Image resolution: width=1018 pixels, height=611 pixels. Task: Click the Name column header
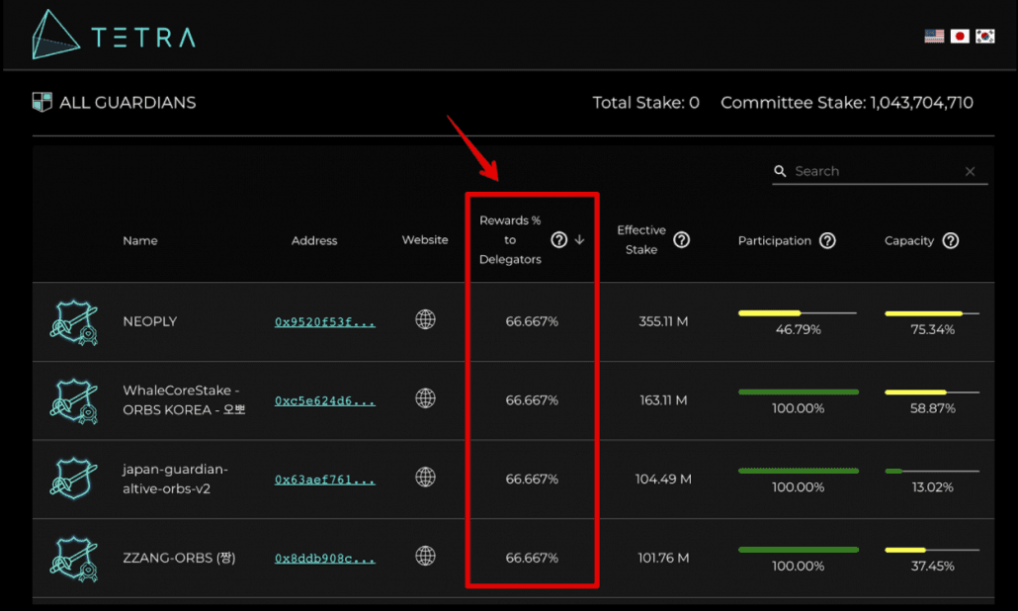(140, 240)
